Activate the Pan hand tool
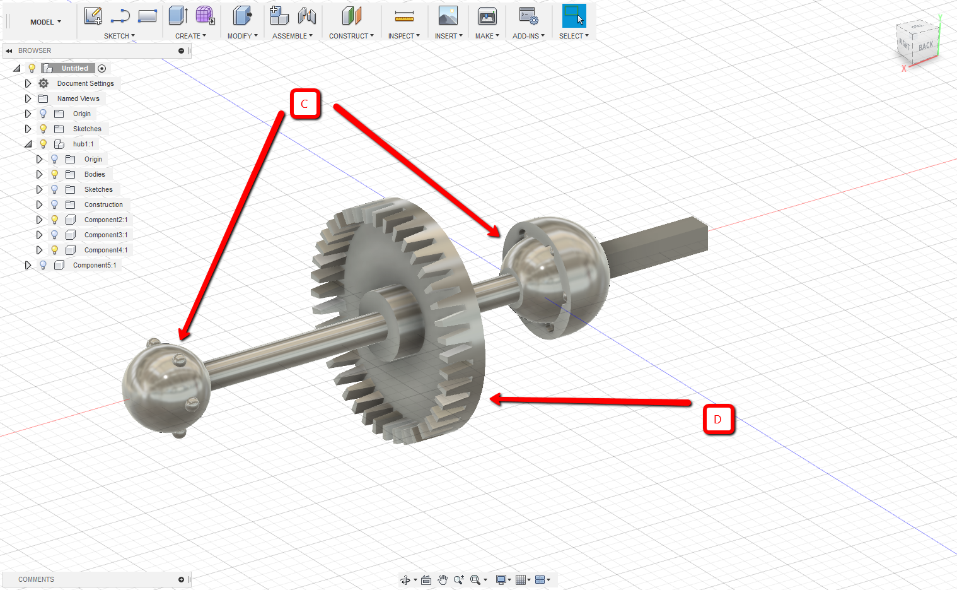957x590 pixels. [443, 580]
